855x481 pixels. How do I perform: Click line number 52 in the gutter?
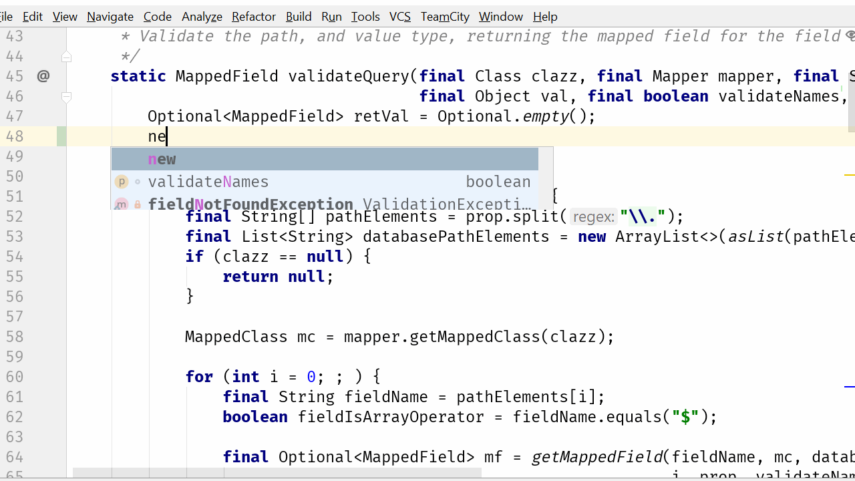tap(15, 216)
